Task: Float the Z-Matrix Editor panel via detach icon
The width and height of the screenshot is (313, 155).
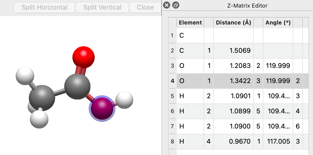Action: pos(176,5)
